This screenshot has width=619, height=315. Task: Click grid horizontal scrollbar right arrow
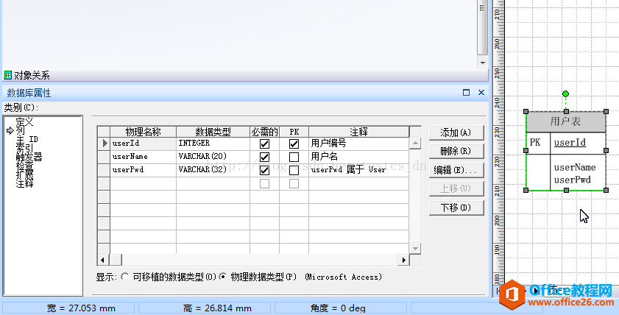(403, 260)
